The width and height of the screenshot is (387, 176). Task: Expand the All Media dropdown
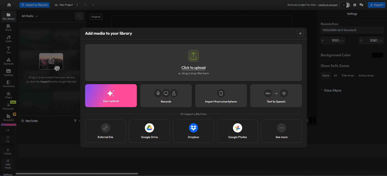30,16
